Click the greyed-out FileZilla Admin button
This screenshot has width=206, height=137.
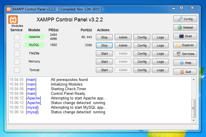[123, 53]
